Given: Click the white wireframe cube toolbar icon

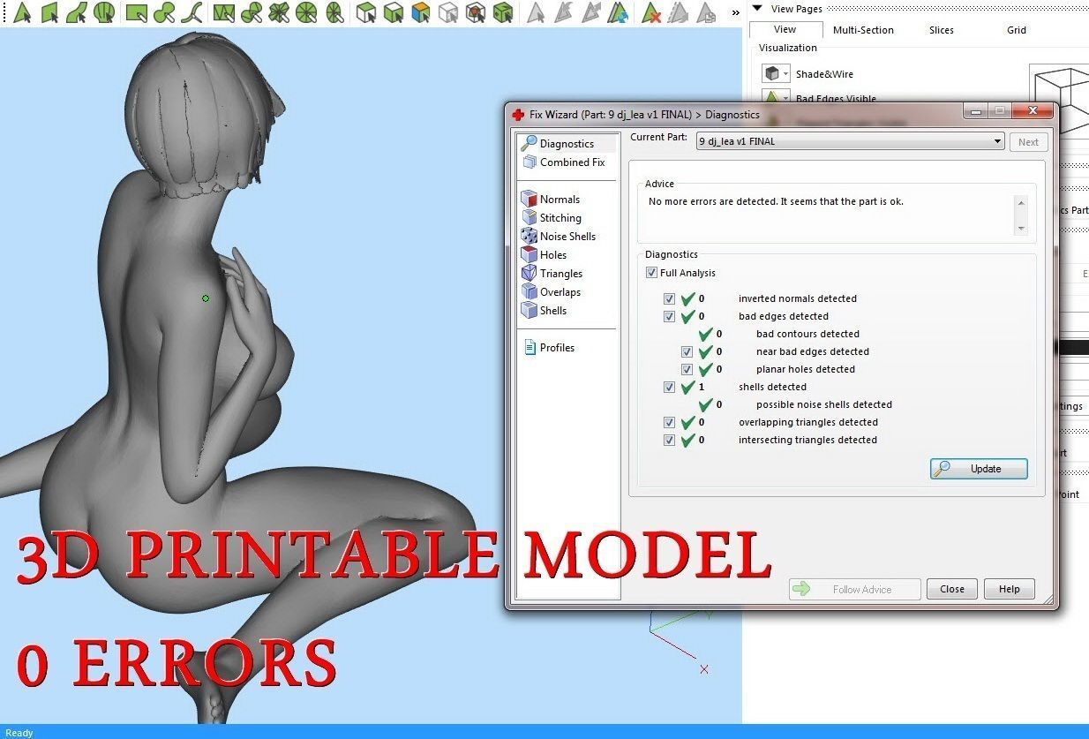Looking at the screenshot, I should click(448, 13).
